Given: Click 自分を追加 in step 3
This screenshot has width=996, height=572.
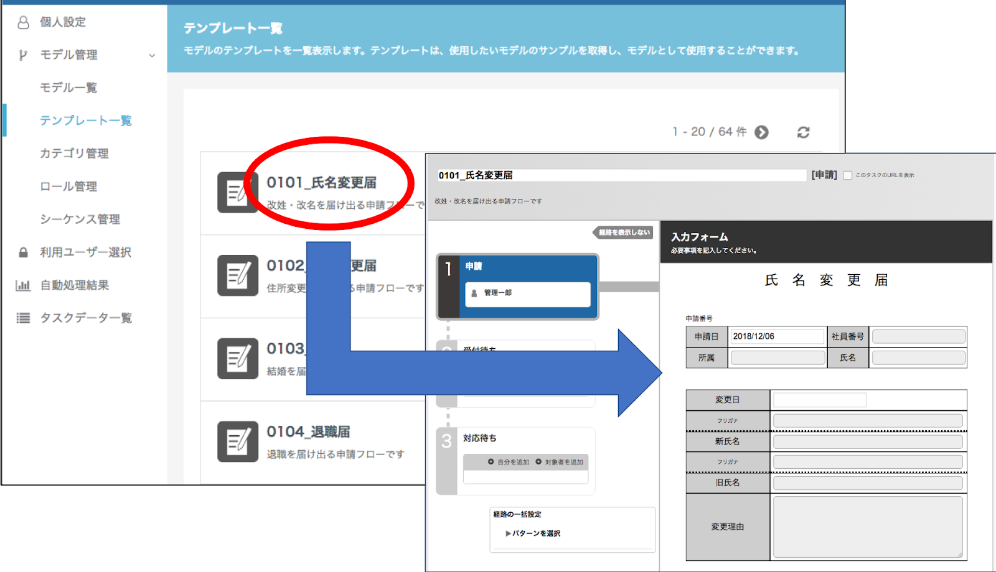Looking at the screenshot, I should 509,462.
